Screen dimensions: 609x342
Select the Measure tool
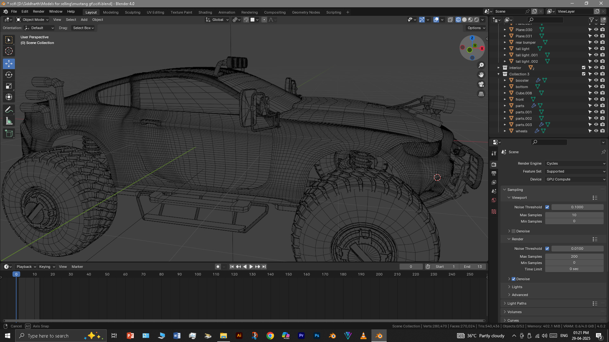pos(9,121)
